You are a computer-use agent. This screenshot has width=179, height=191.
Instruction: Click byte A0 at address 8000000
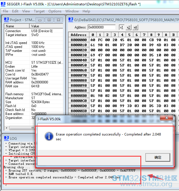coord(93,40)
